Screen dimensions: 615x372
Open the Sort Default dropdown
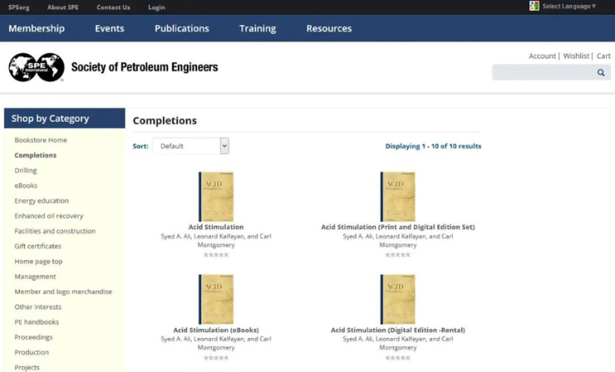point(190,146)
